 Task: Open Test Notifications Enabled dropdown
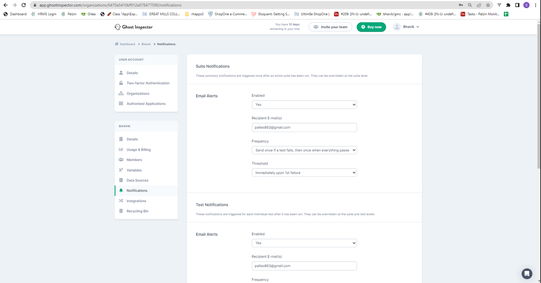pos(304,243)
